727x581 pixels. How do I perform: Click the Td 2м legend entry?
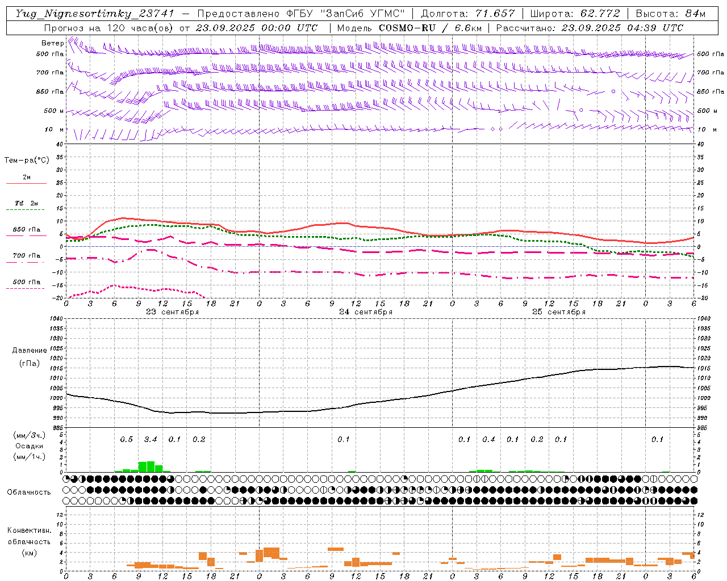pyautogui.click(x=27, y=203)
